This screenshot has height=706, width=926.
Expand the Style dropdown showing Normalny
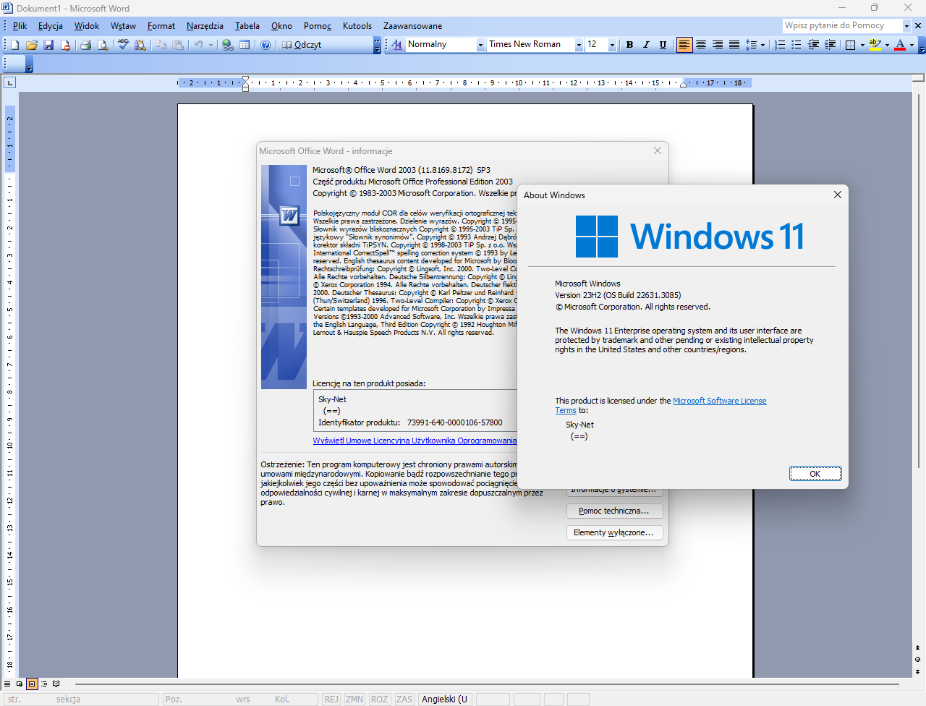[480, 45]
